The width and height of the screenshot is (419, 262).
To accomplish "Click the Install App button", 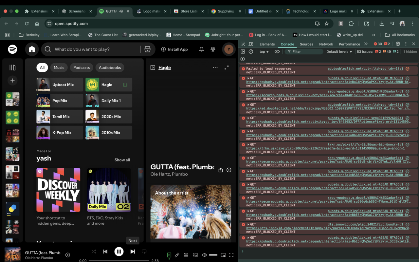I will point(174,49).
